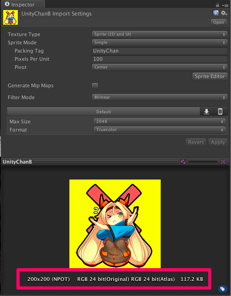Open the Inspector panel options menu
The image size is (231, 296).
click(x=226, y=5)
